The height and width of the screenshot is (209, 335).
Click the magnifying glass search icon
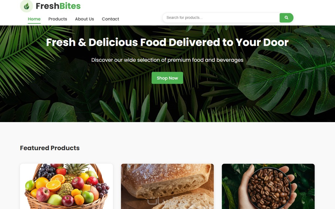(286, 18)
